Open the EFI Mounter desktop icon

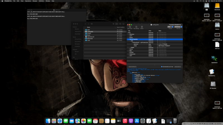(x=214, y=84)
